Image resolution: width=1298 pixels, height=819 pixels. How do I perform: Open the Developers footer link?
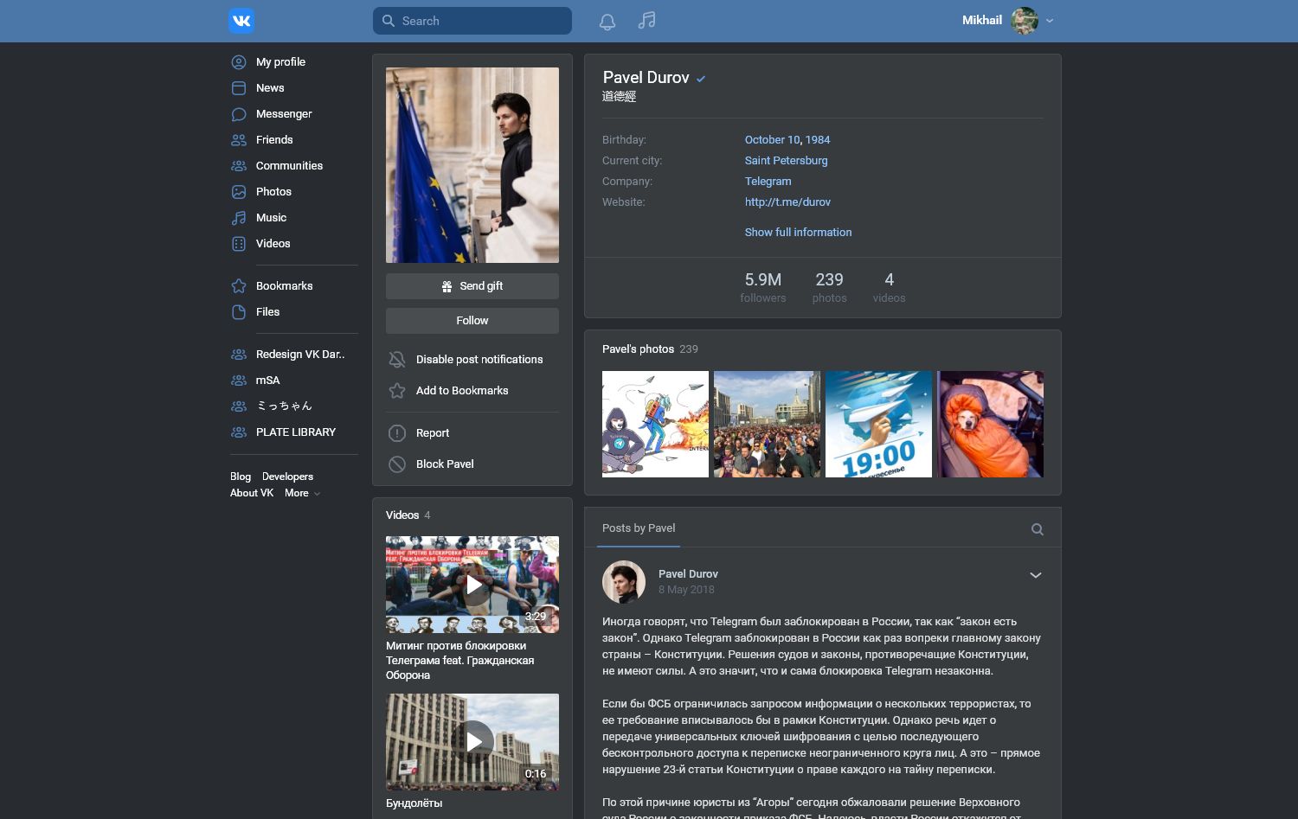click(287, 477)
